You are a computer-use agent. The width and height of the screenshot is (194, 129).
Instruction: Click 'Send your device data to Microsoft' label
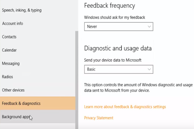113,60
